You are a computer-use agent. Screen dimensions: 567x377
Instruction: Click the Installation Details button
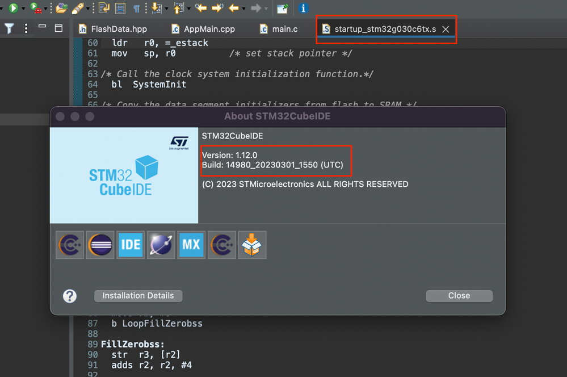click(138, 296)
